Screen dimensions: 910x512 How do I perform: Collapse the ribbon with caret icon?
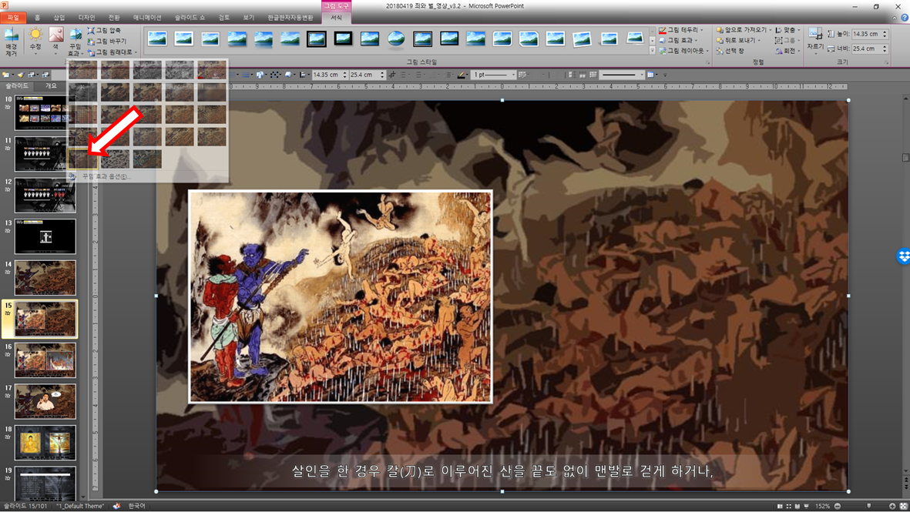(x=894, y=18)
